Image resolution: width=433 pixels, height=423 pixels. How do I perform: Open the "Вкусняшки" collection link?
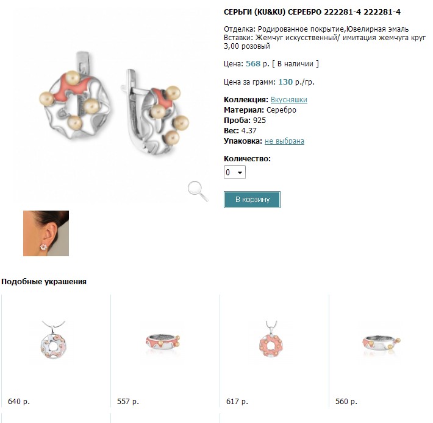click(x=288, y=100)
